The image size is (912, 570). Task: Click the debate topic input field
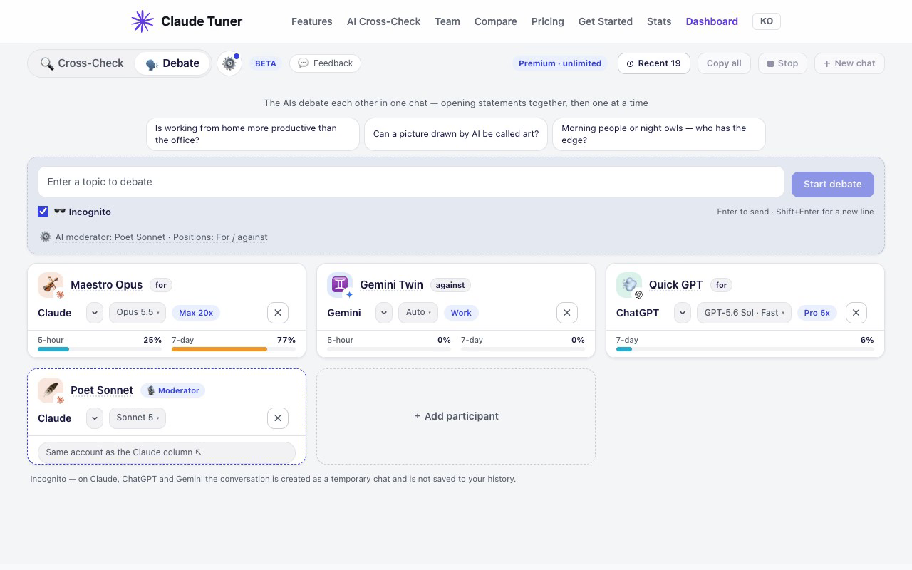(411, 182)
